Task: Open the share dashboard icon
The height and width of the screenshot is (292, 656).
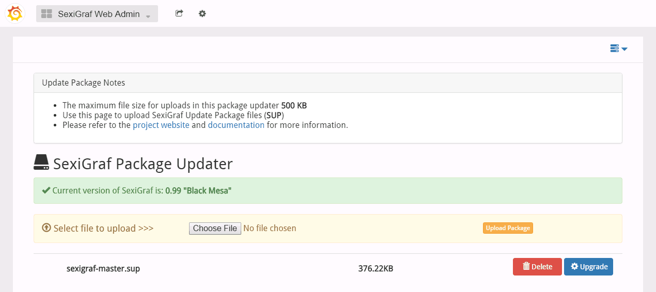Action: [x=179, y=13]
